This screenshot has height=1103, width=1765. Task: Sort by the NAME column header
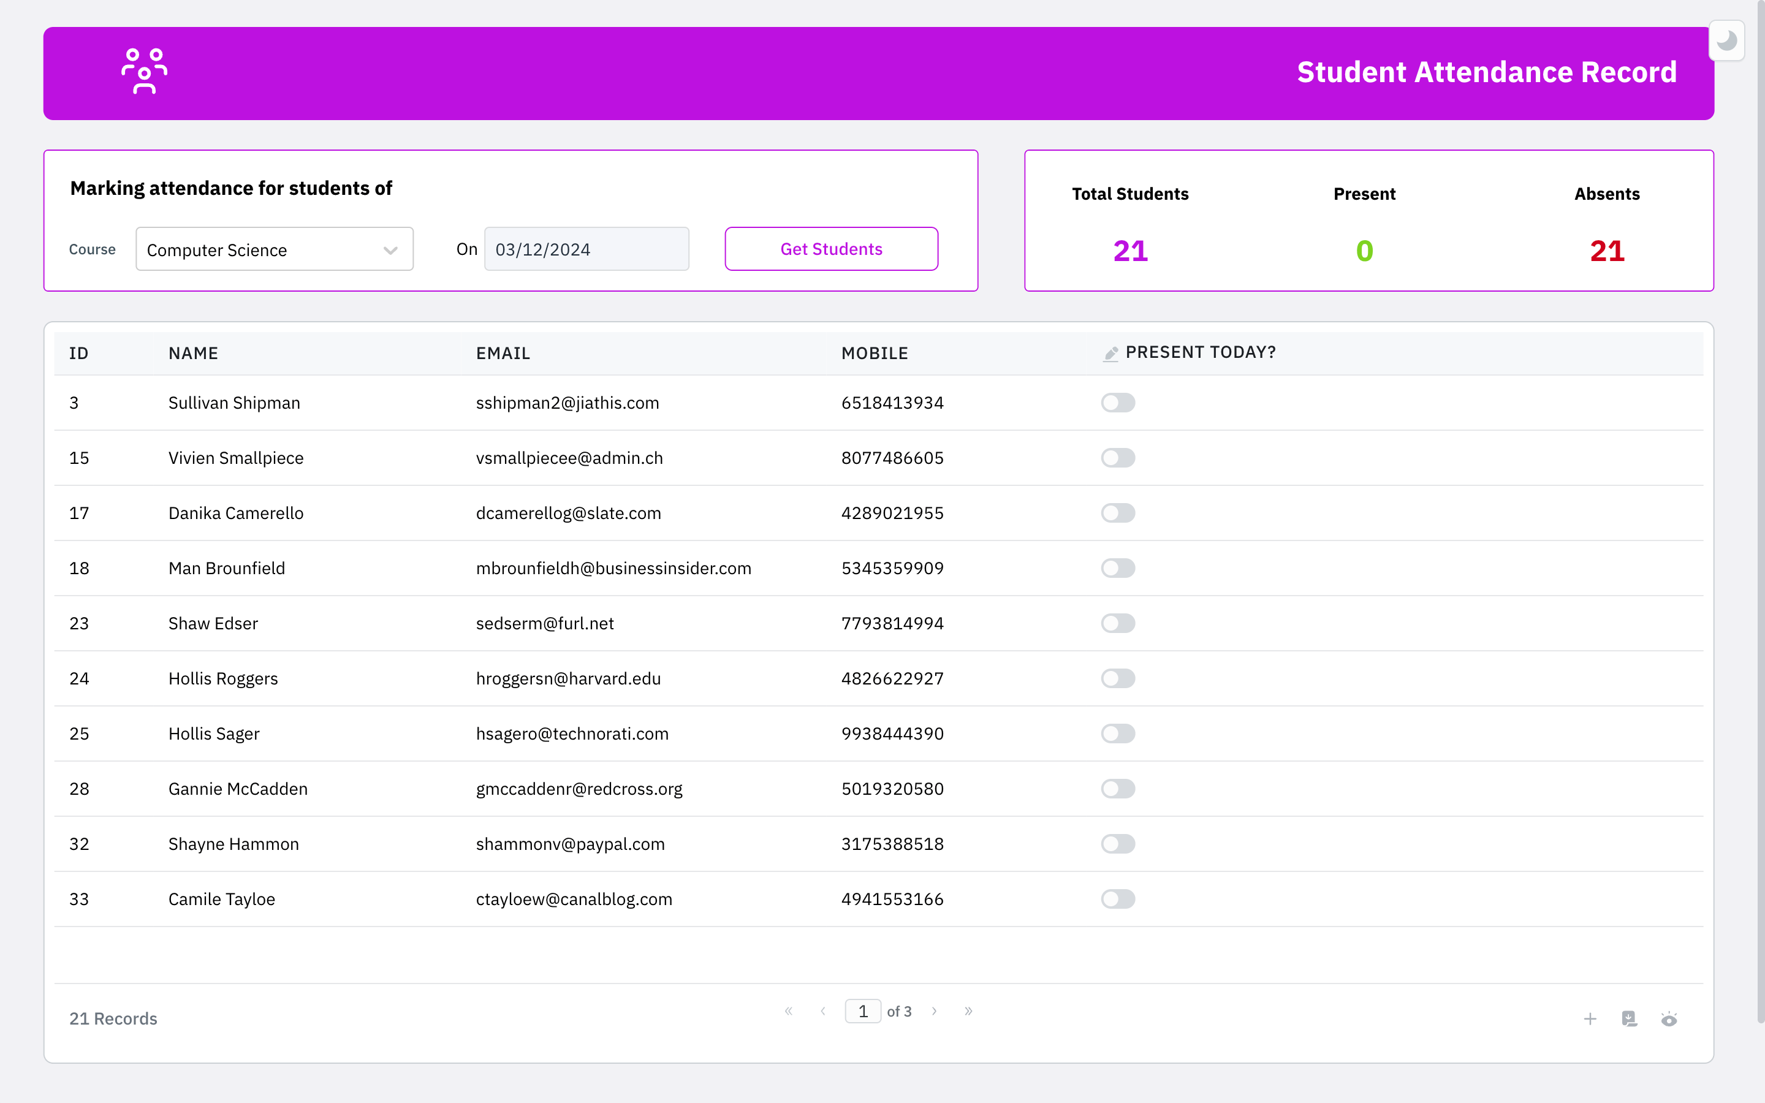[193, 353]
